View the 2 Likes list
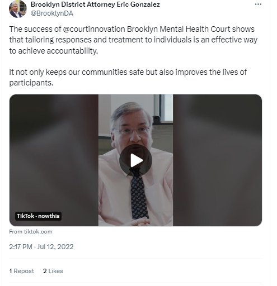The image size is (277, 286). (53, 271)
